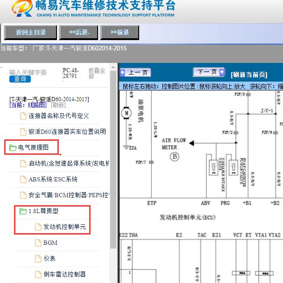283x283 pixels.
Task: Open 骏派D60连接器实车位置说明
Action: (x=67, y=131)
